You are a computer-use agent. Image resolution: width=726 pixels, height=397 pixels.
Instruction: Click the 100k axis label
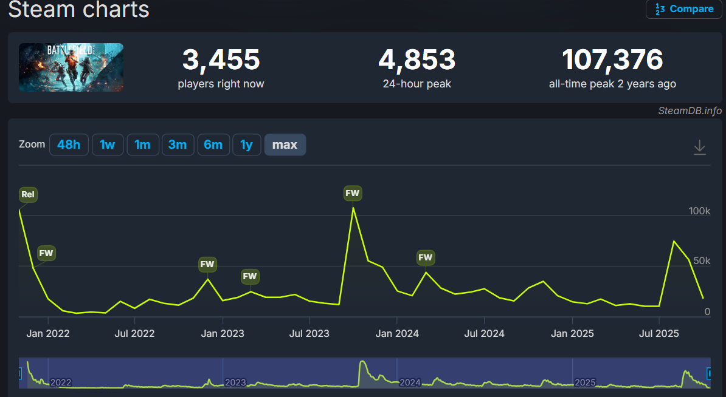click(699, 211)
